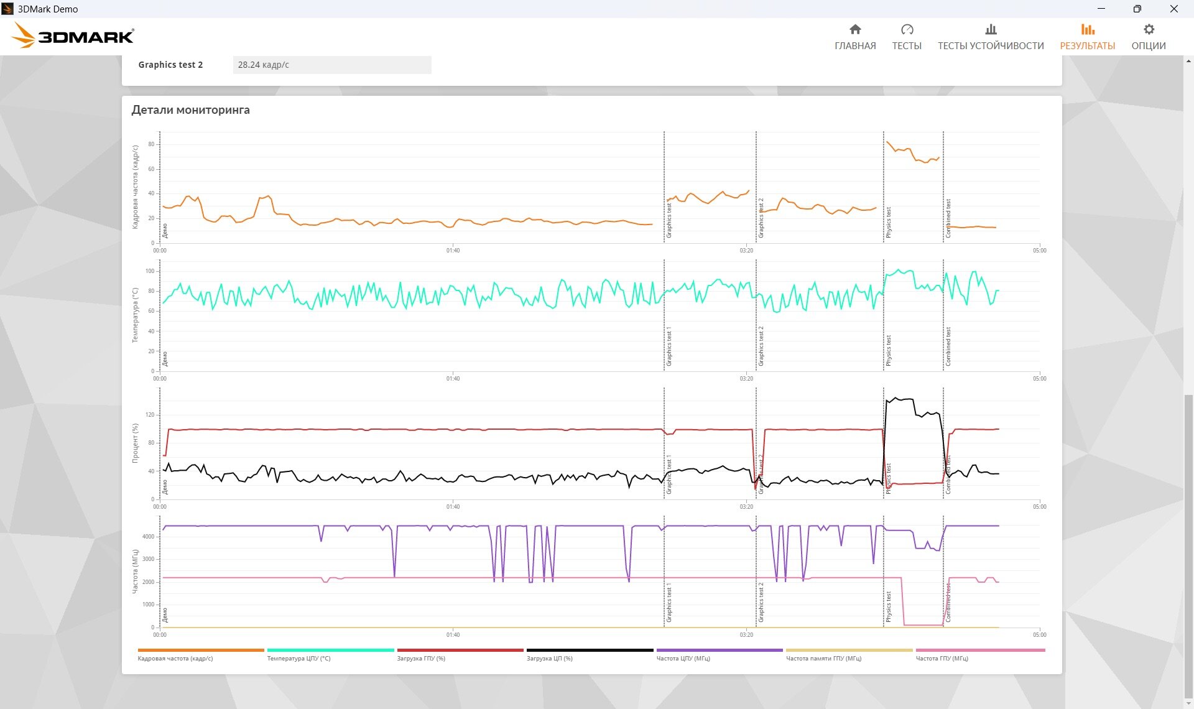Open the Тесты gauge icon
The width and height of the screenshot is (1194, 709).
pos(907,29)
